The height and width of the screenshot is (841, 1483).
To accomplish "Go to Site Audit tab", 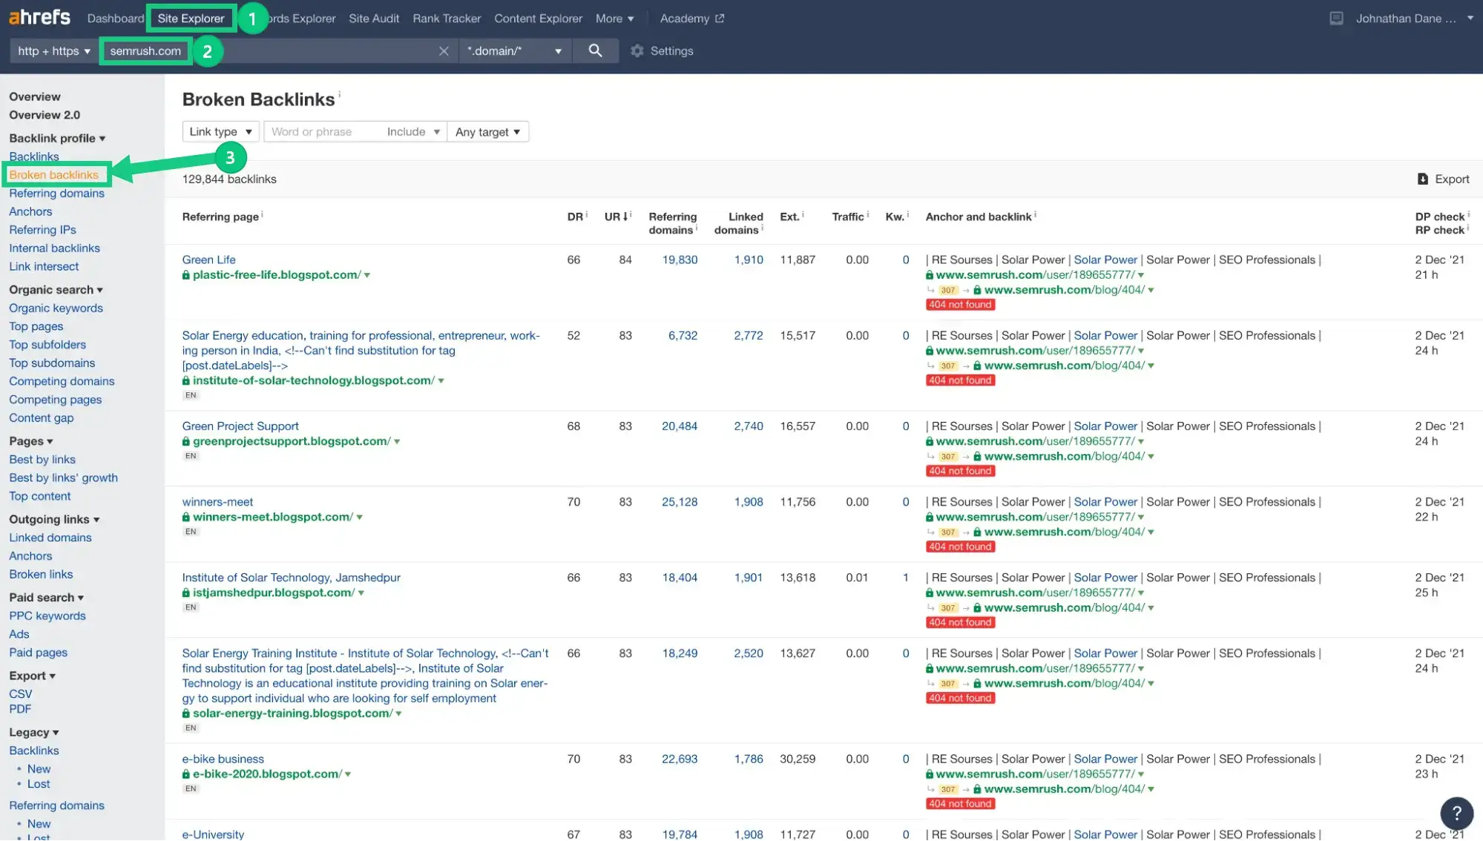I will 374,19.
